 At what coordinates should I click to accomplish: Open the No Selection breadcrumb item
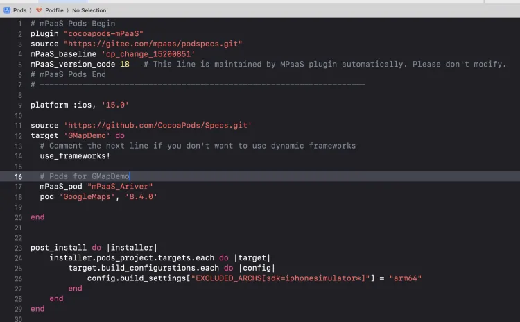point(89,10)
